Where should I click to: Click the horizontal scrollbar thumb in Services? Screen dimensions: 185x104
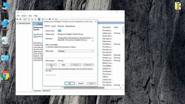tap(84, 88)
